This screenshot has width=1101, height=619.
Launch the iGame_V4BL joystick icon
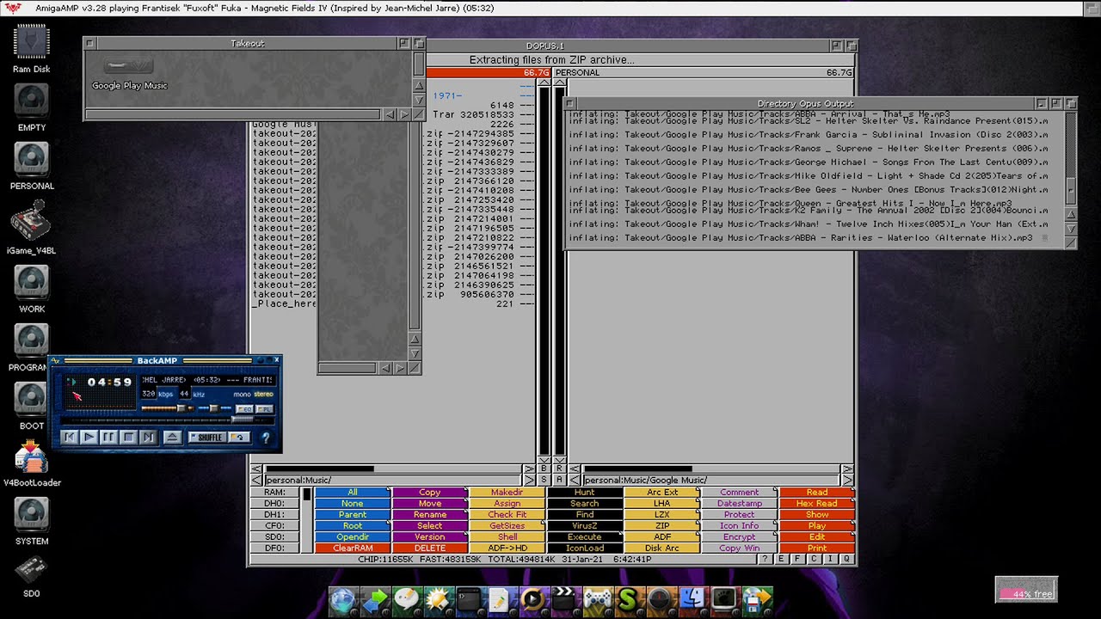[32, 221]
